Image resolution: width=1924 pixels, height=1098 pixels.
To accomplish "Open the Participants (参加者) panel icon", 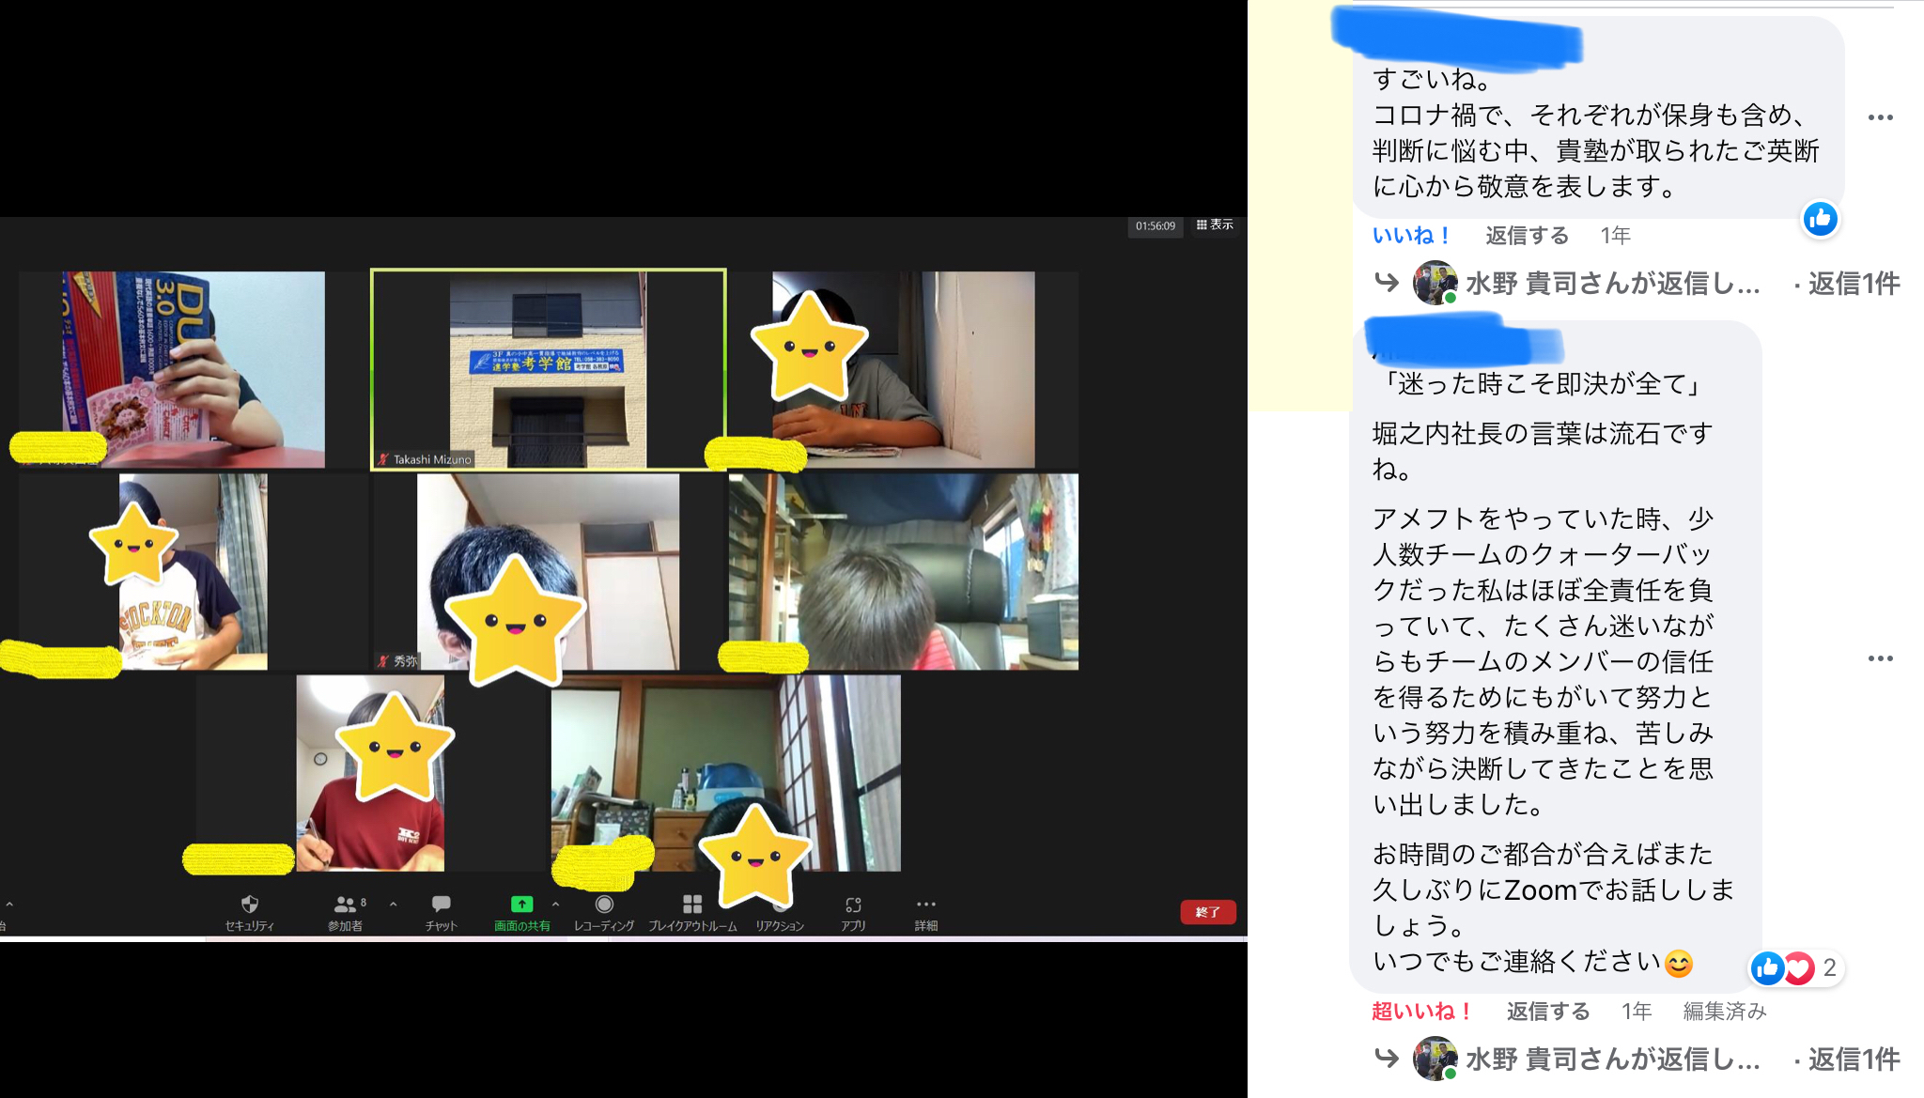I will pyautogui.click(x=345, y=905).
